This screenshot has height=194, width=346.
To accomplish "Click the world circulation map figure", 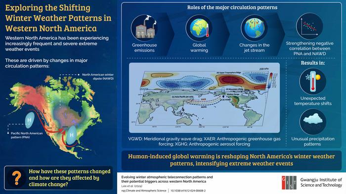I will [204, 98].
